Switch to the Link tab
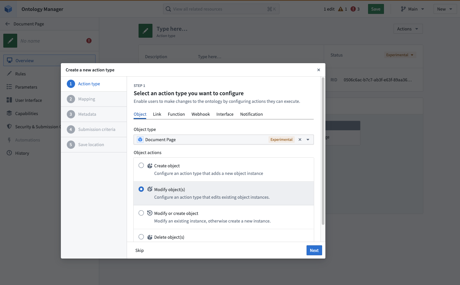Image resolution: width=460 pixels, height=285 pixels. coord(157,114)
